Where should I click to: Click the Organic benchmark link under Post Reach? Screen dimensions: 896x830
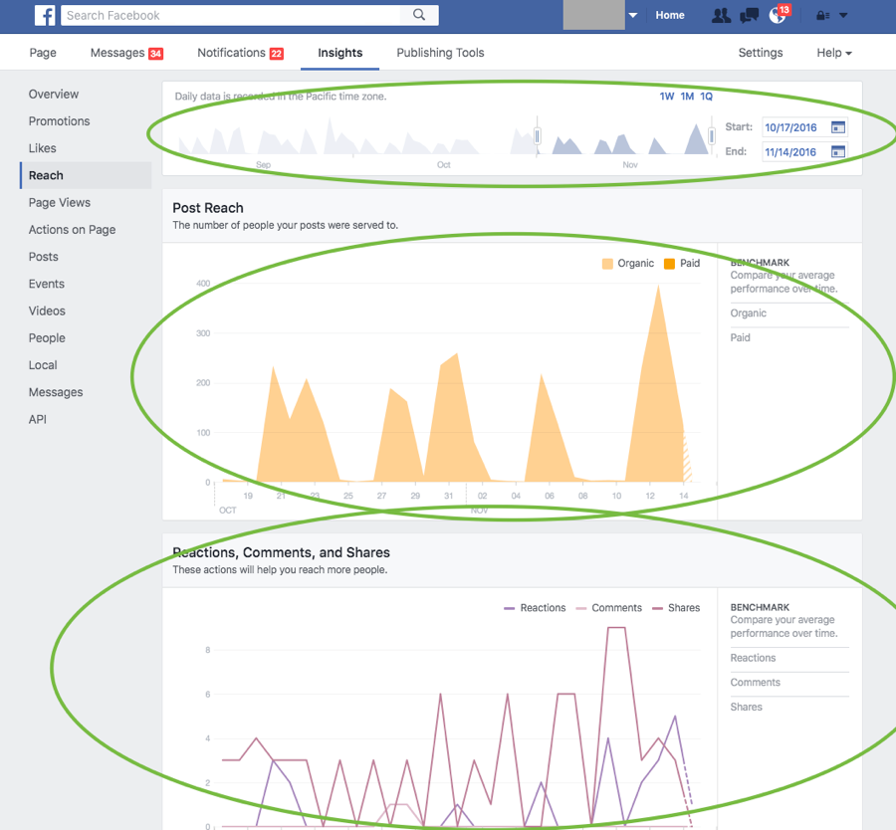749,313
